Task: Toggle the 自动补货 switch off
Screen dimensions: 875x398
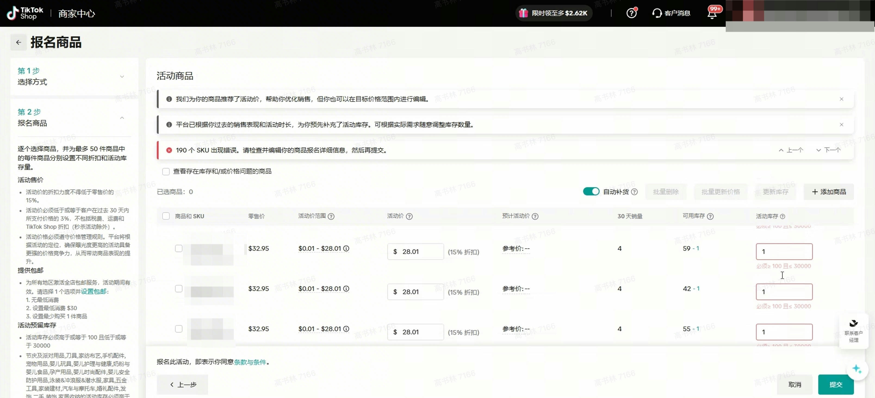Action: click(591, 192)
